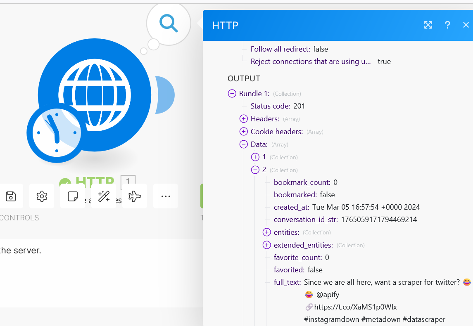
Task: Click the 'Status code: 201' row
Action: 278,106
